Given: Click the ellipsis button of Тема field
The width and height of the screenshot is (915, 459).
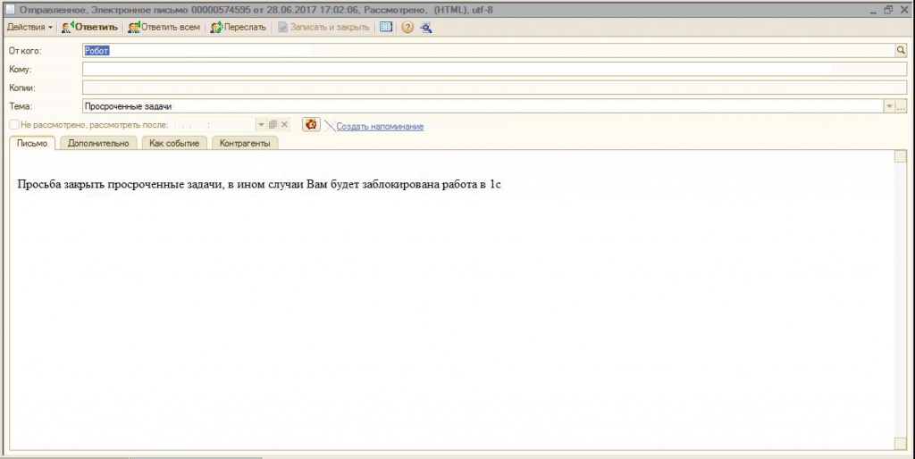Looking at the screenshot, I should tap(902, 107).
